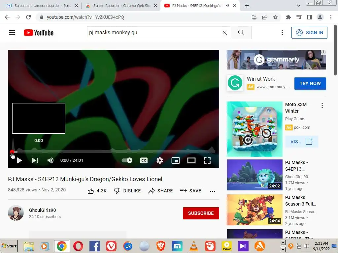
Task: Toggle closed captions
Action: click(x=144, y=160)
